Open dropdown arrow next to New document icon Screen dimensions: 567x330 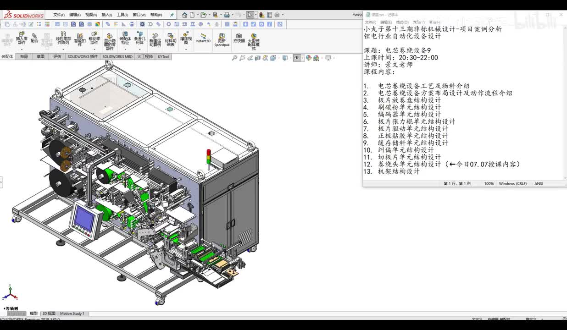pyautogui.click(x=198, y=15)
